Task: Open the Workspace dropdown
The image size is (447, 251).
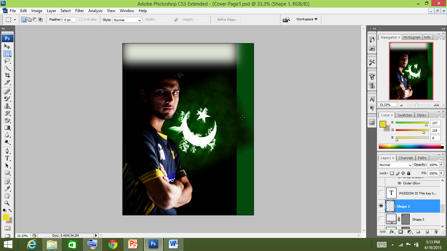Action: (x=307, y=19)
